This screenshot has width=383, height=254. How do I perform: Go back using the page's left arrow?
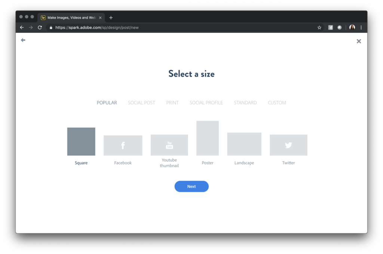click(23, 40)
